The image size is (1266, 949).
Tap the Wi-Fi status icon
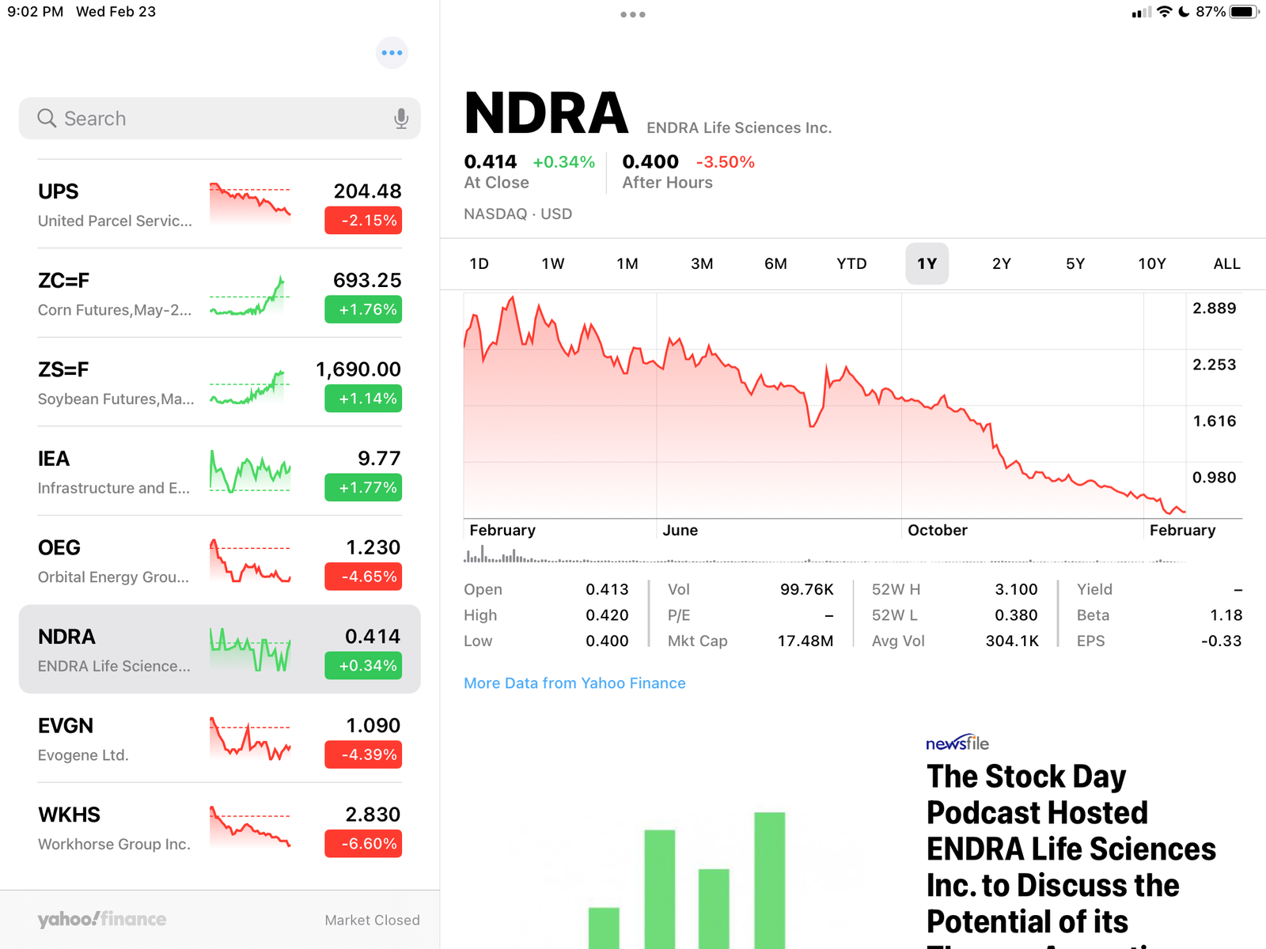pyautogui.click(x=1164, y=12)
